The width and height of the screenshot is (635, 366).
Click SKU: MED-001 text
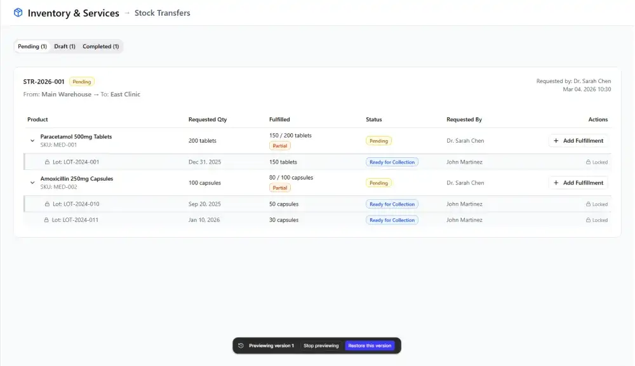coord(58,145)
